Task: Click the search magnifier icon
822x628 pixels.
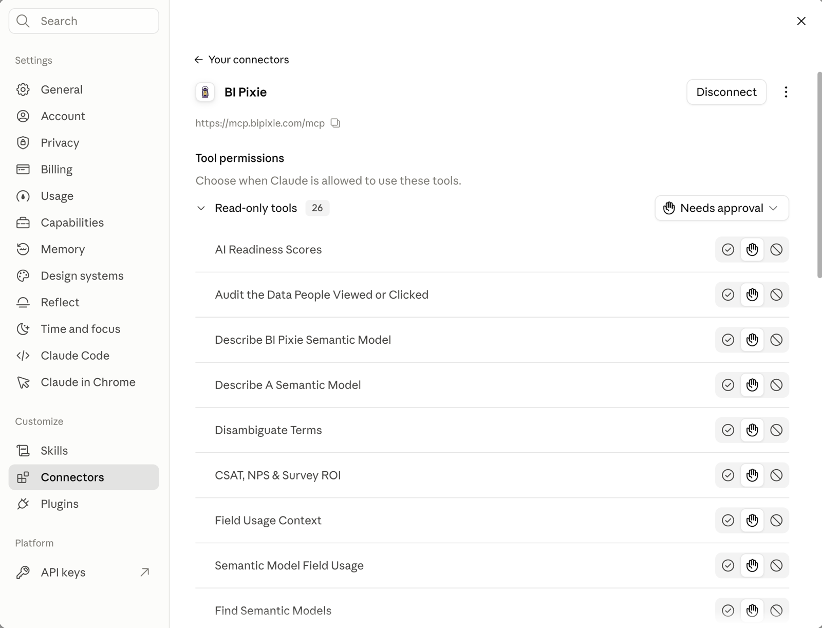Action: coord(23,21)
